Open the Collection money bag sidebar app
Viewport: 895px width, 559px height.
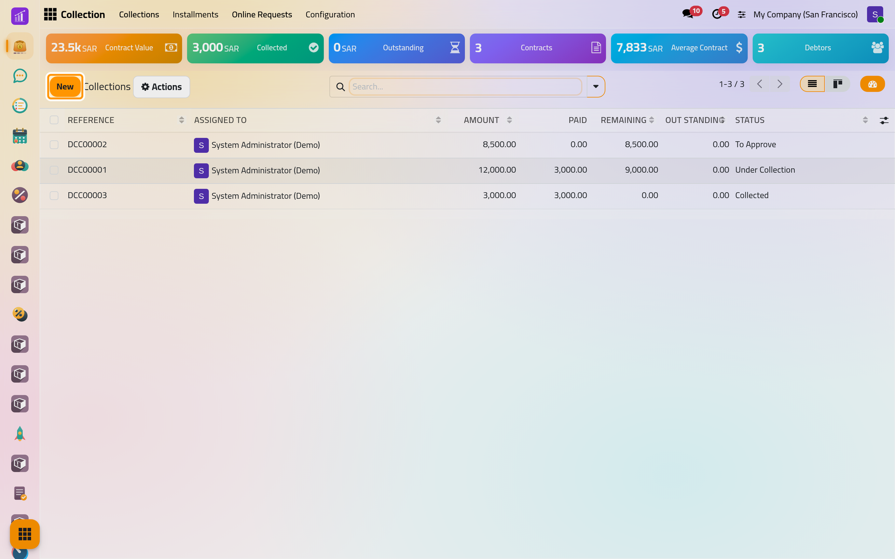tap(20, 46)
